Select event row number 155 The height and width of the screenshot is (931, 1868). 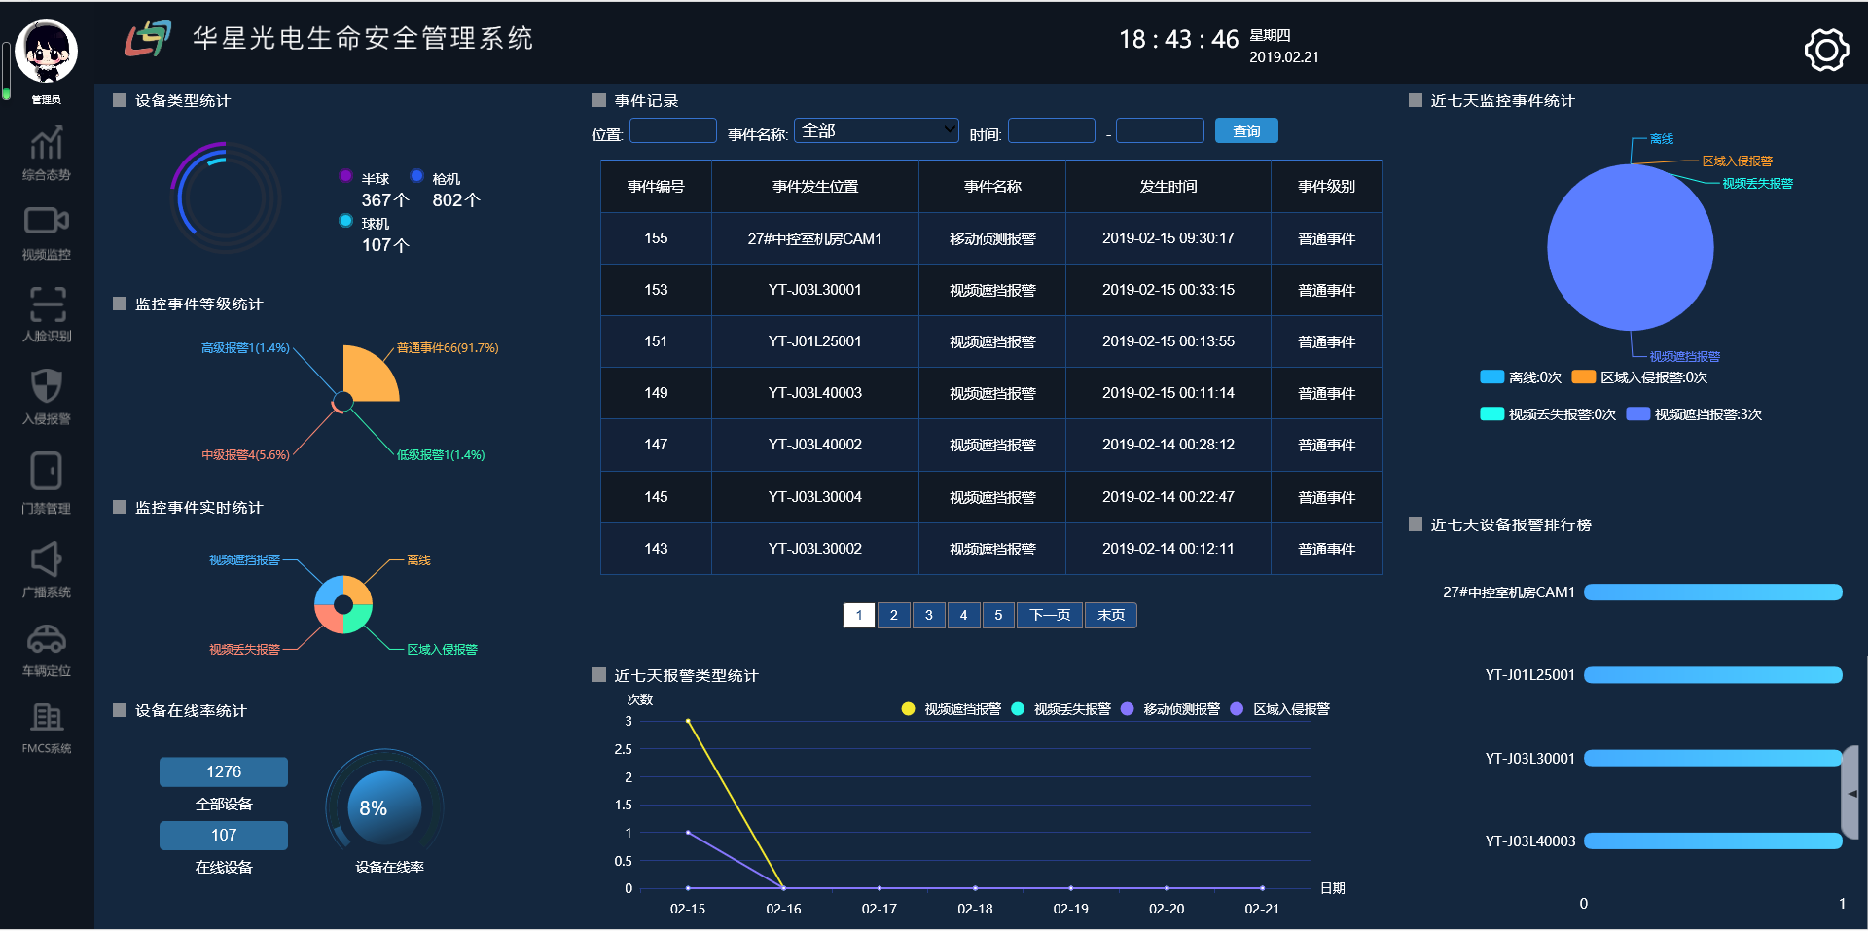pos(991,238)
